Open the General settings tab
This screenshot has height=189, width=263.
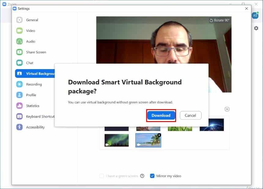pos(32,20)
